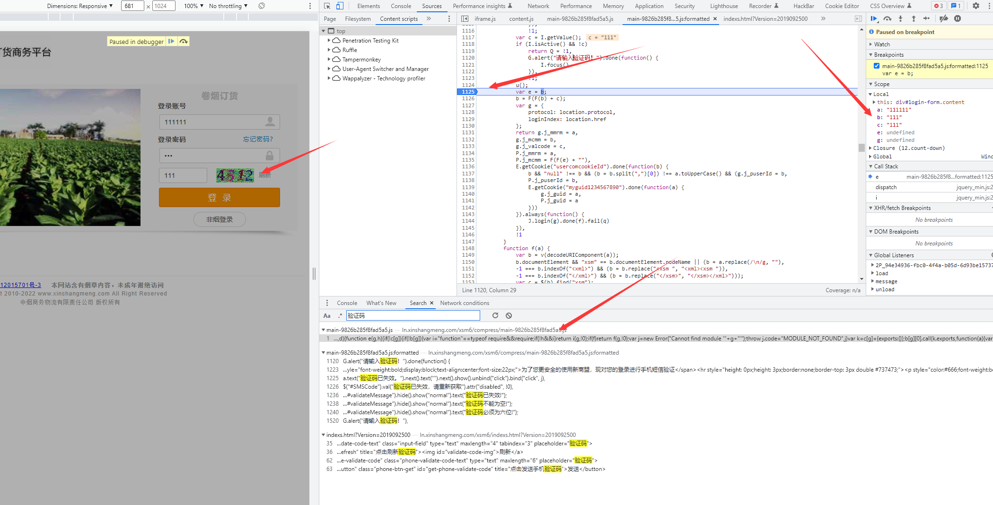993x505 pixels.
Task: Expand the Watch section
Action: [x=882, y=44]
